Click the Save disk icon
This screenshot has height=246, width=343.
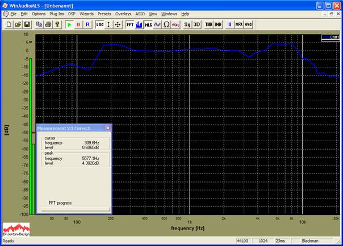click(27, 25)
